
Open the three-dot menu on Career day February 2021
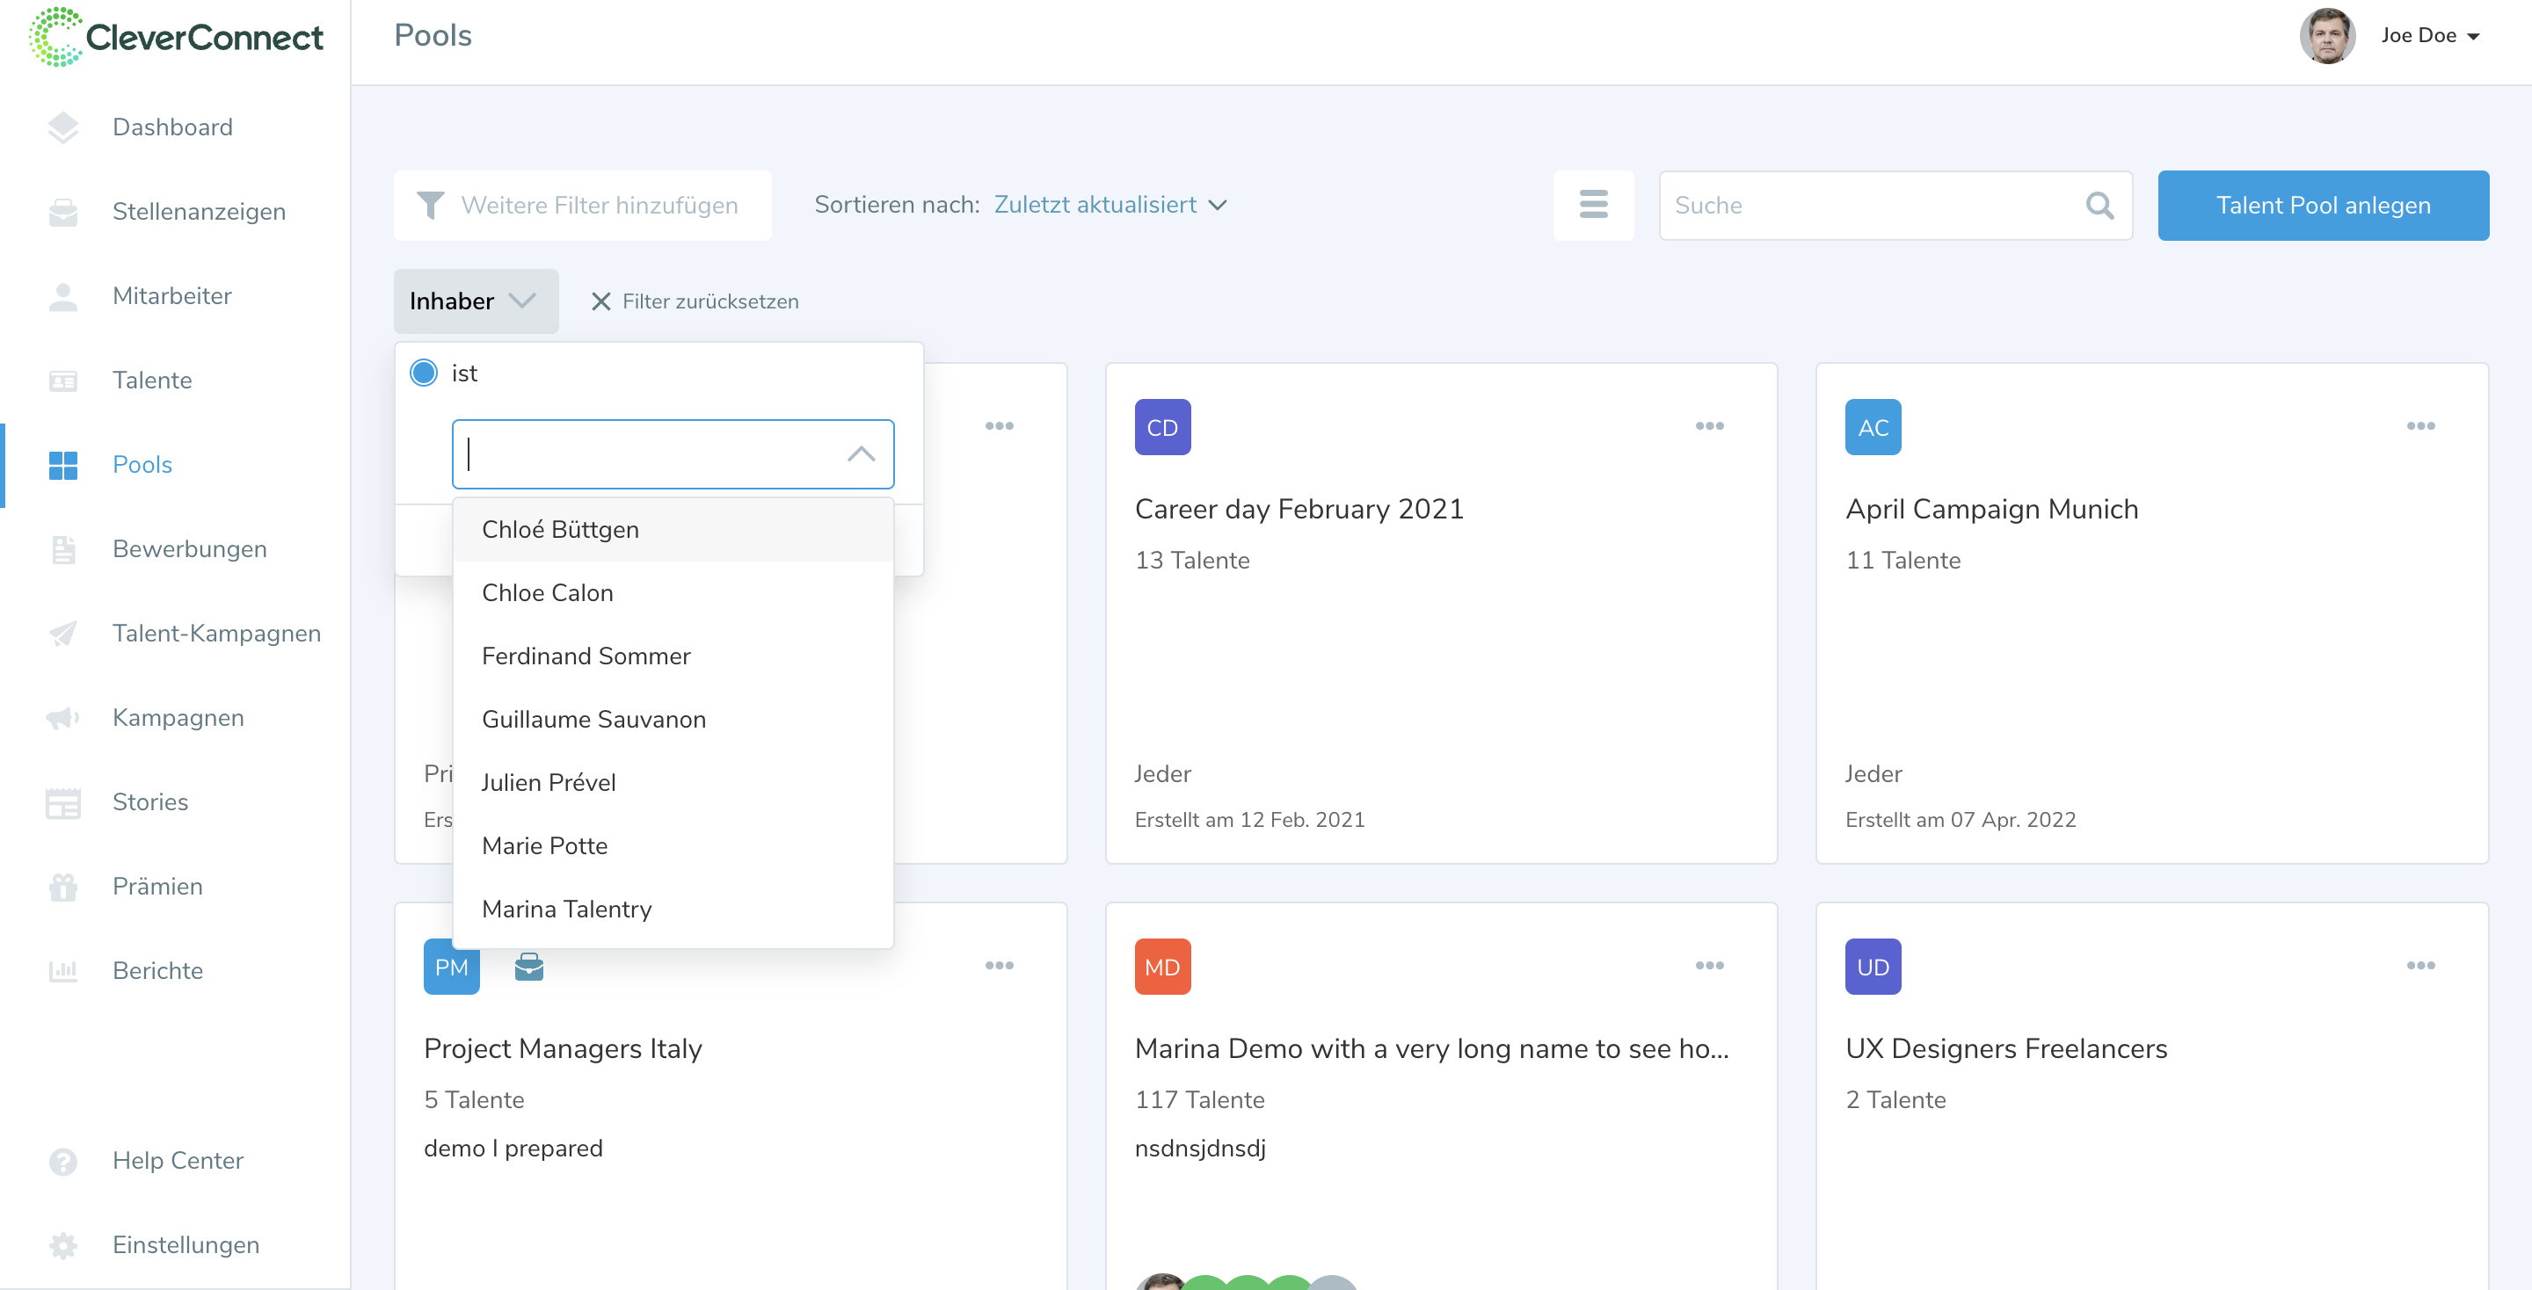coord(1708,425)
